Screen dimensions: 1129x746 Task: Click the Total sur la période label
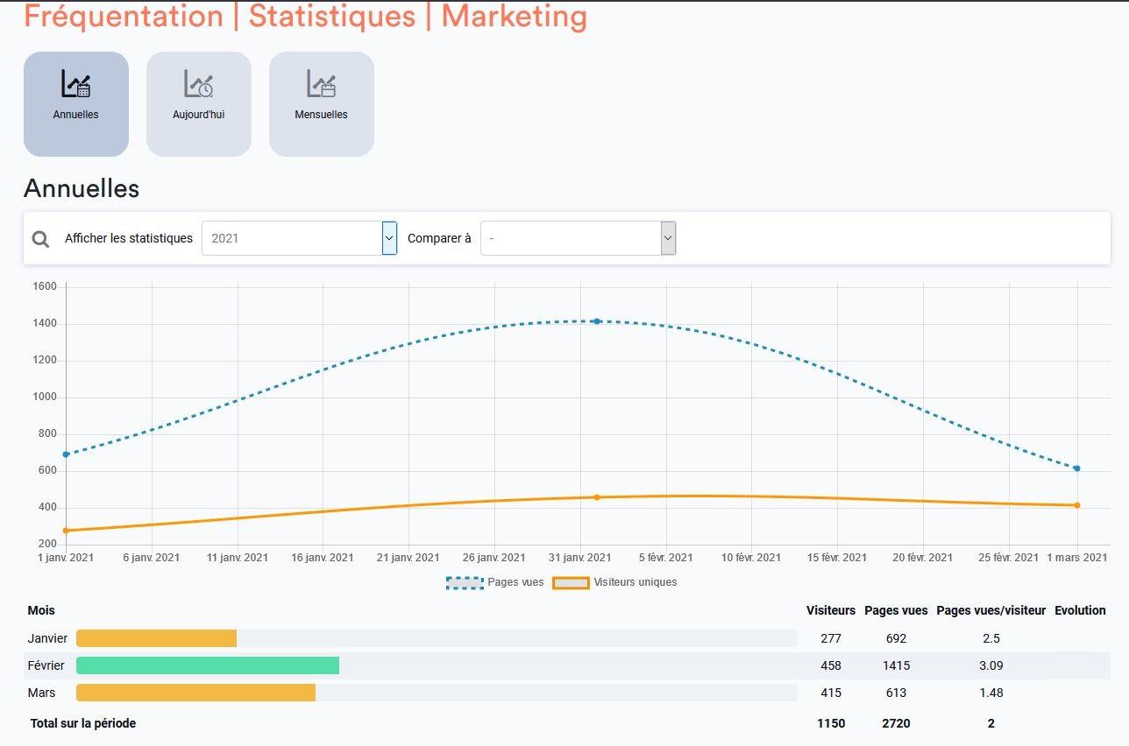(x=83, y=723)
